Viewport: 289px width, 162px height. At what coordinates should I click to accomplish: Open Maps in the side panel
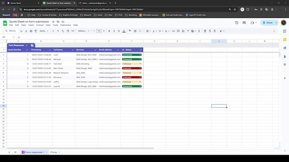point(285,65)
